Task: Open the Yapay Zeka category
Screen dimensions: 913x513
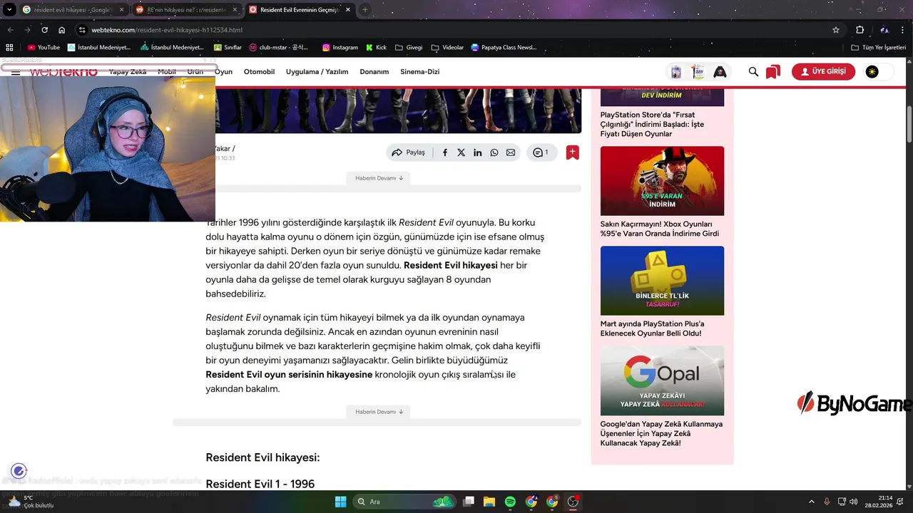Action: pyautogui.click(x=128, y=72)
